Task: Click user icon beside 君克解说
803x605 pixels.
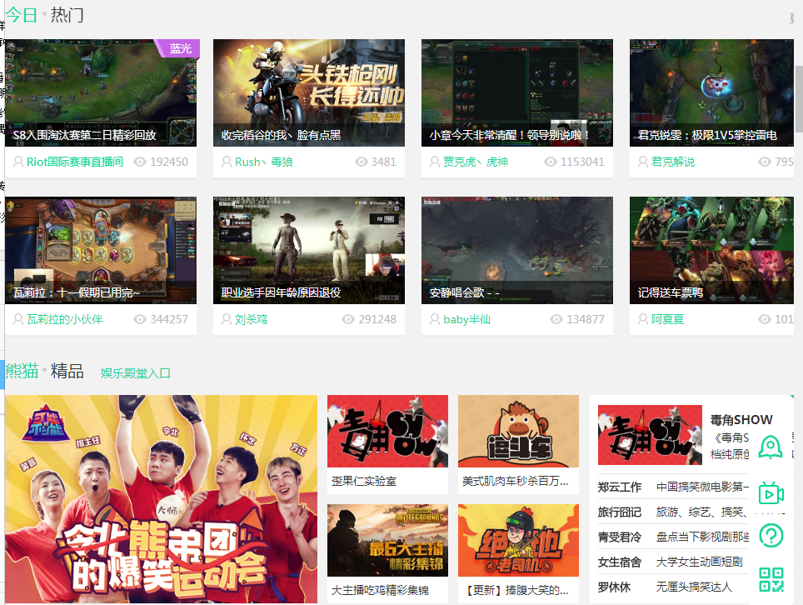Action: [643, 162]
